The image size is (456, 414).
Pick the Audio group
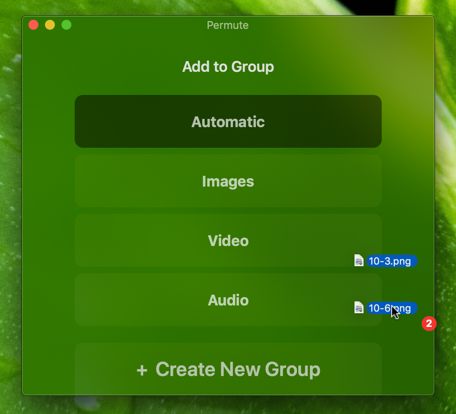click(228, 300)
